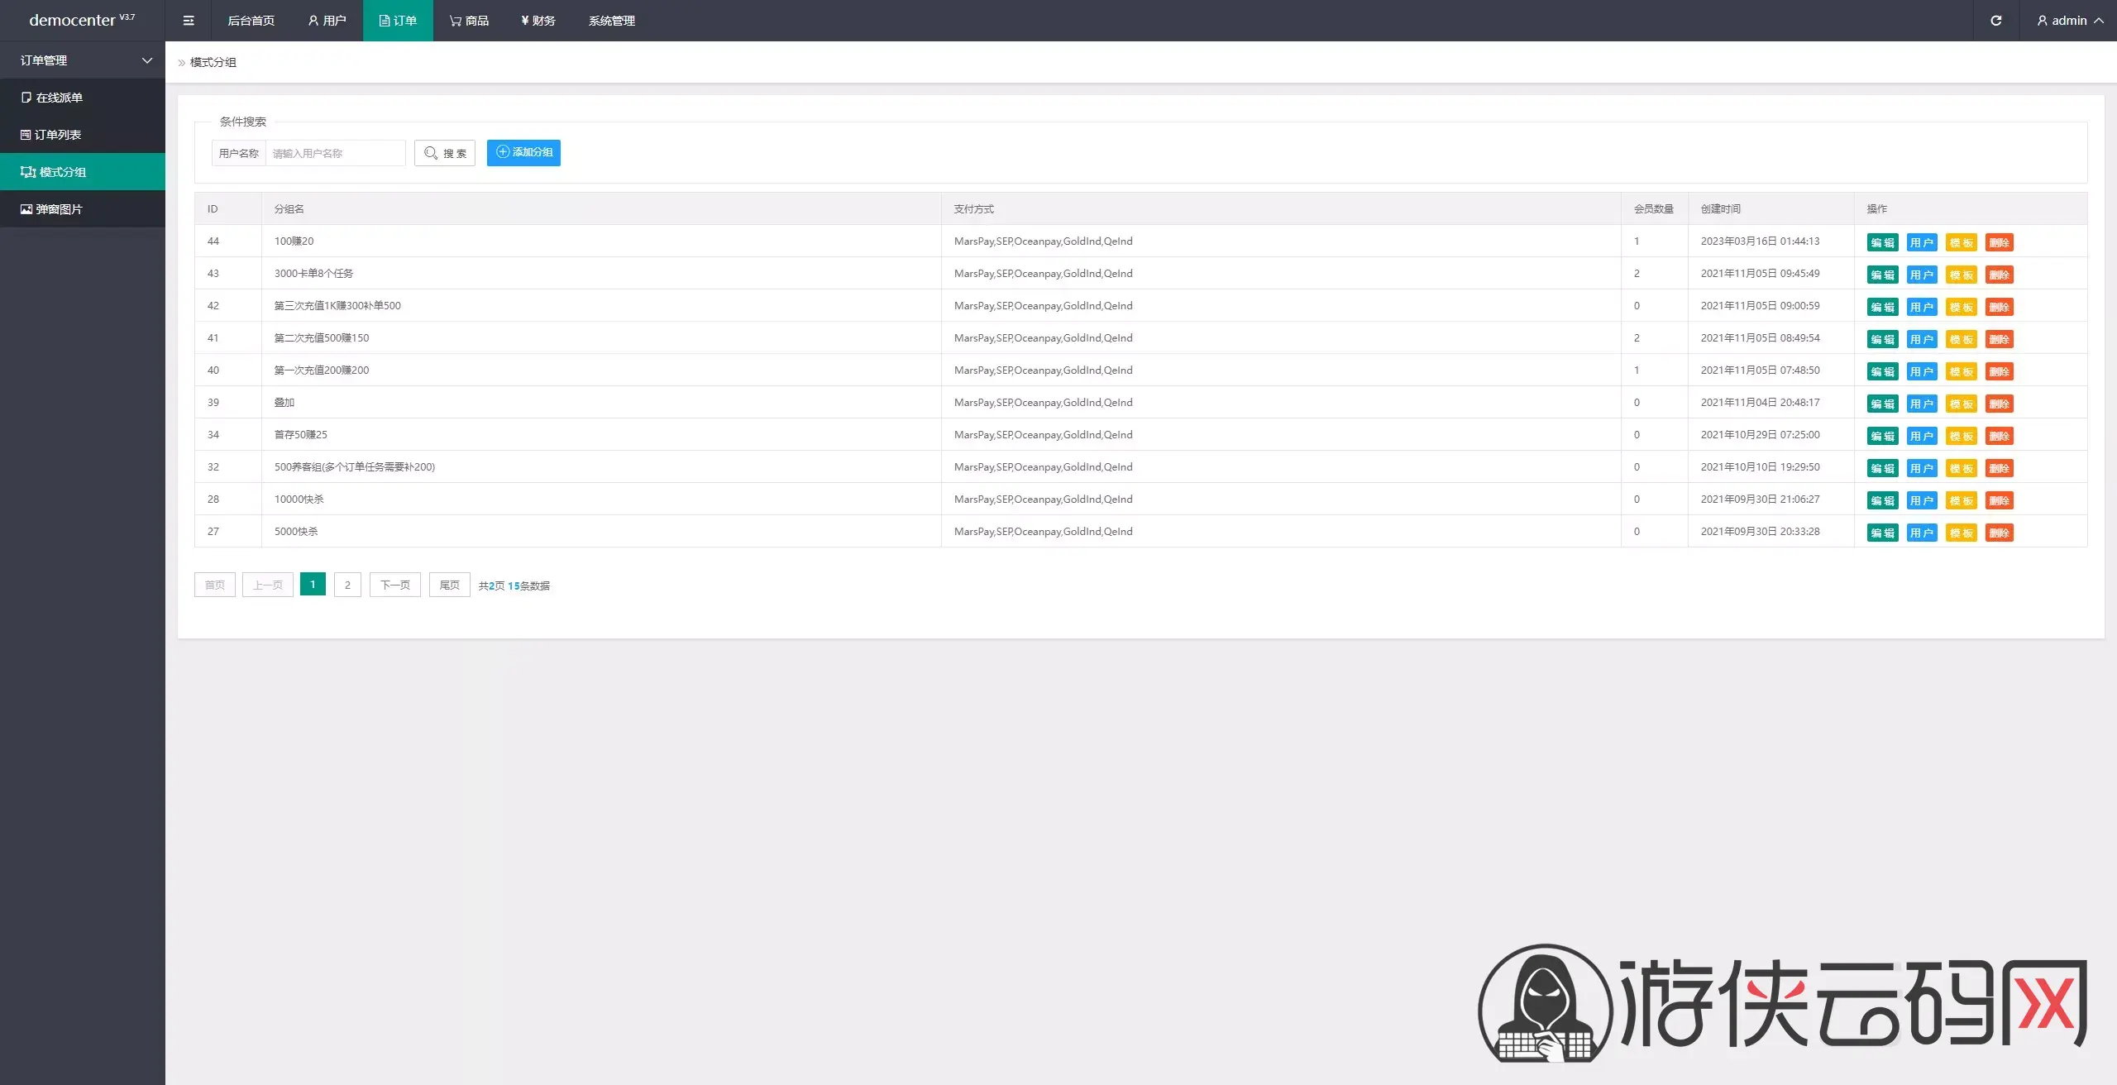The height and width of the screenshot is (1085, 2117).
Task: Click 模板 for the 叠加 group row
Action: pyautogui.click(x=1961, y=404)
